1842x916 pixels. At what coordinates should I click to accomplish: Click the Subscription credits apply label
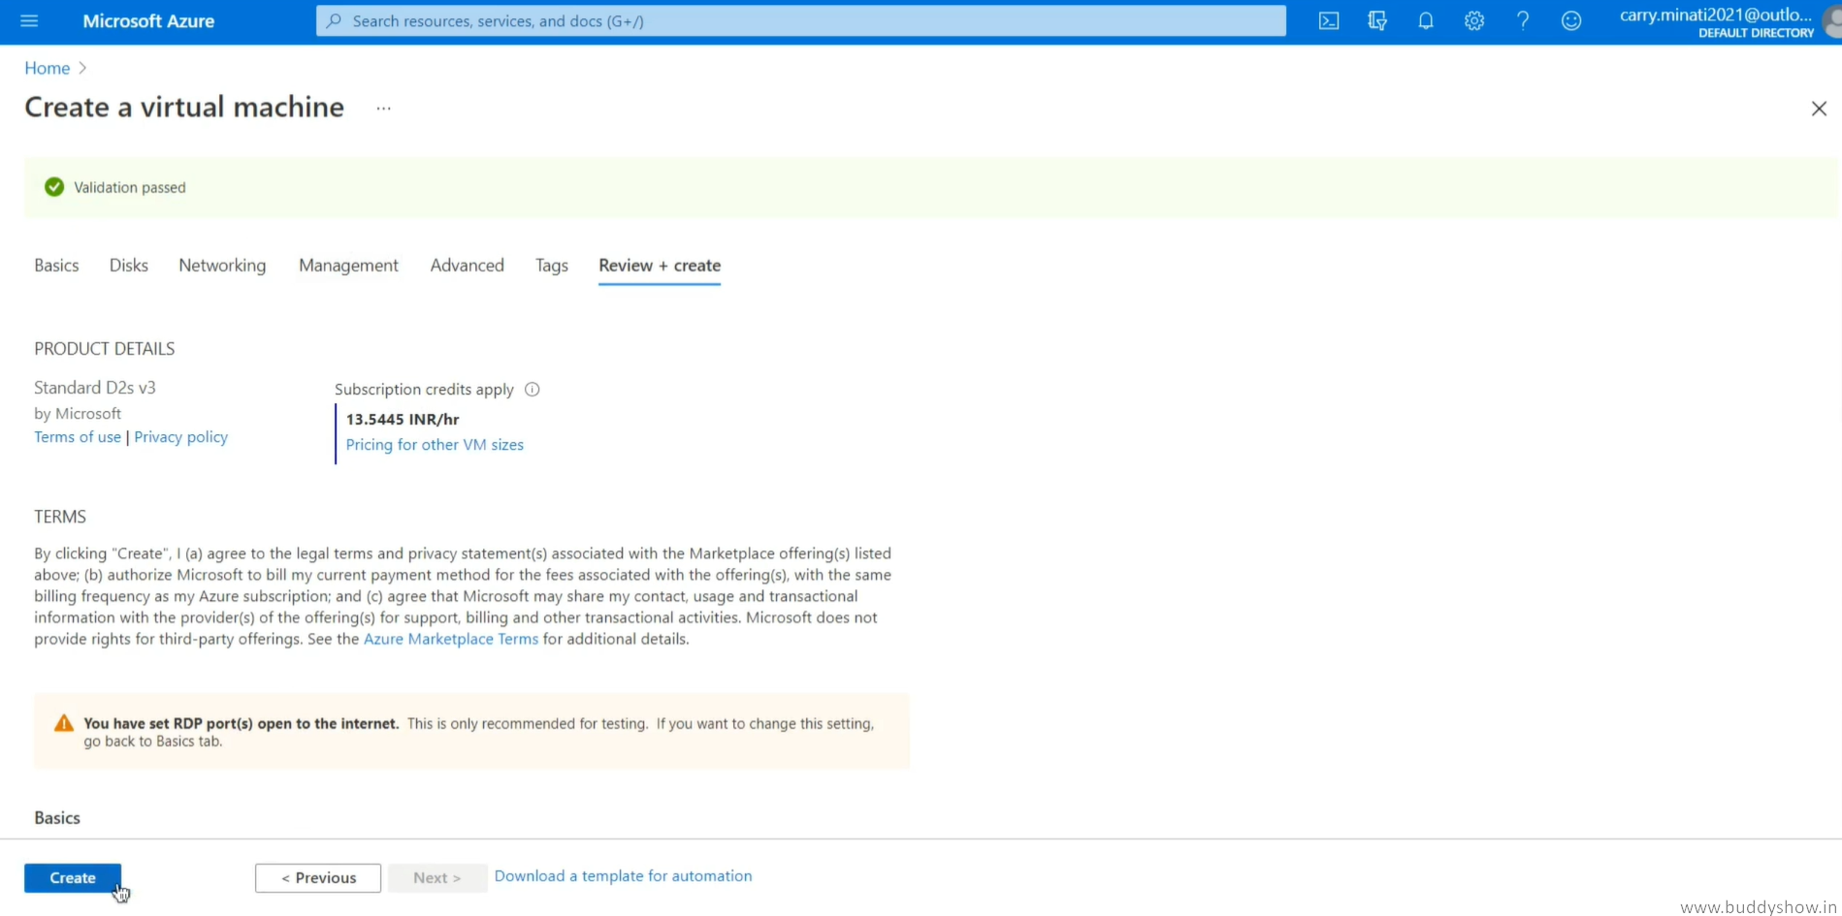[424, 390]
